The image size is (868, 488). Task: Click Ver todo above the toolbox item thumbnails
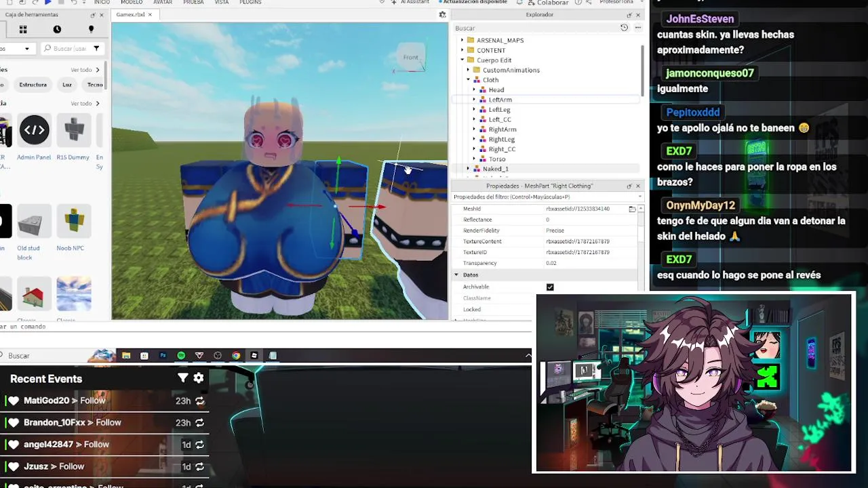pyautogui.click(x=85, y=104)
